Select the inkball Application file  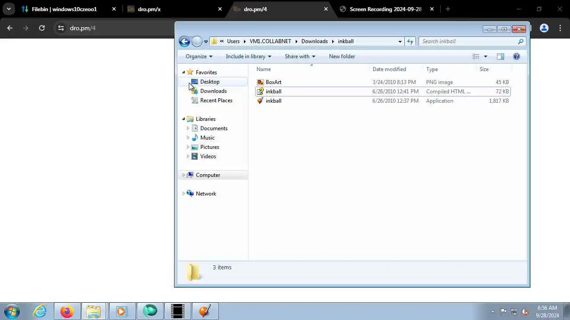pyautogui.click(x=383, y=101)
